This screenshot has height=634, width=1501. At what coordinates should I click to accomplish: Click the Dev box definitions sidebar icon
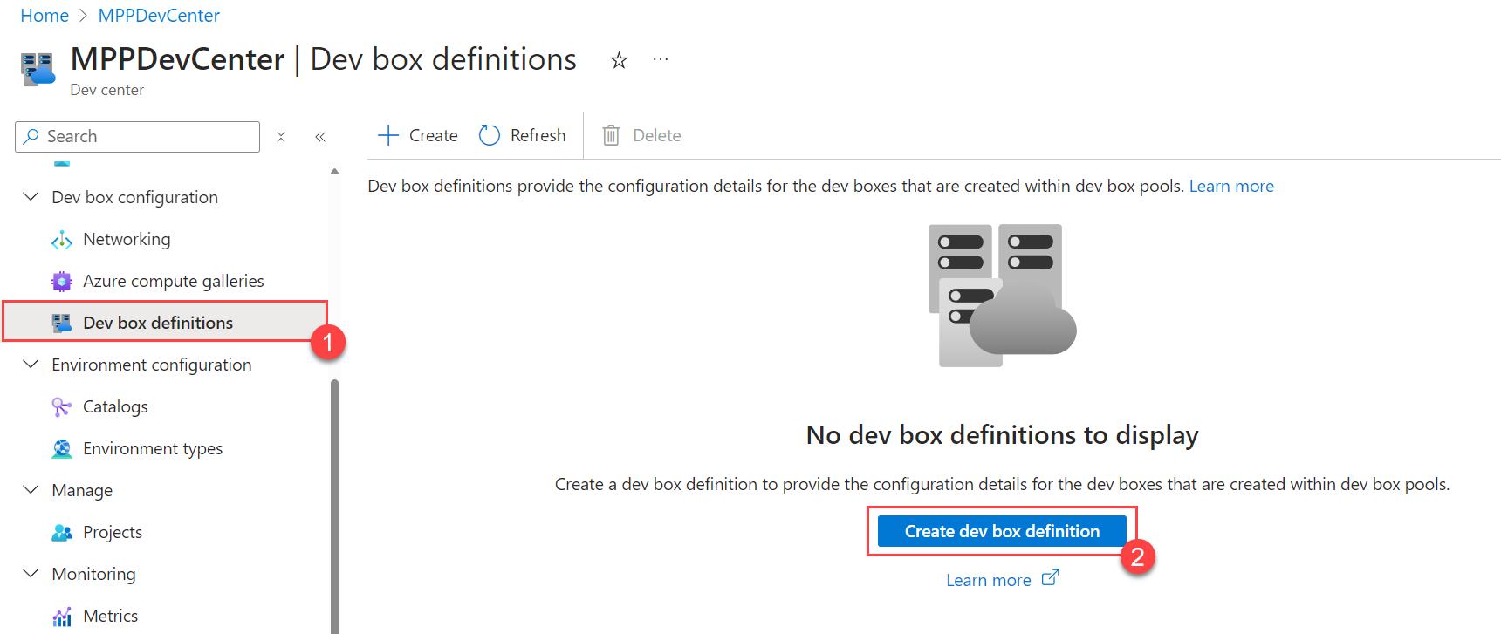pos(62,323)
